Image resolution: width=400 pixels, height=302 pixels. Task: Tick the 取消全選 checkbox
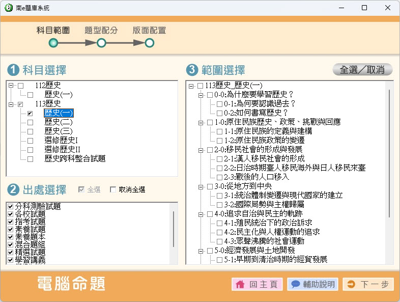tap(113, 190)
